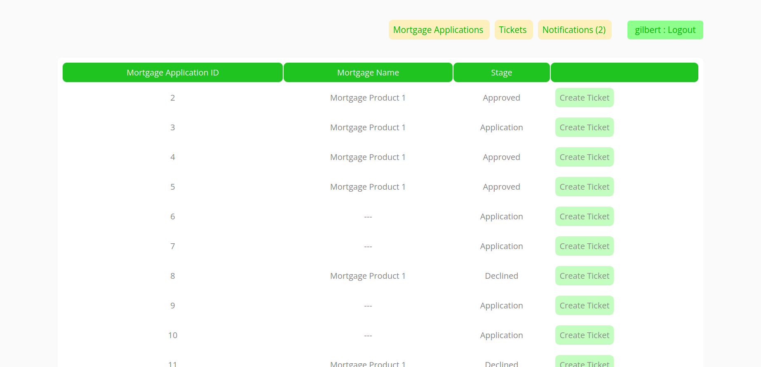Click 'Application' stage of application 6
The height and width of the screenshot is (367, 761).
[502, 217]
